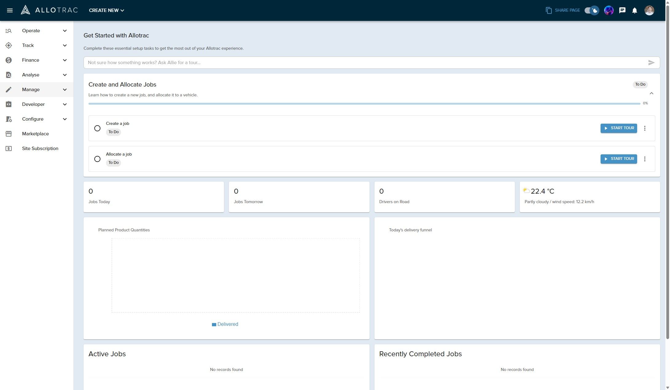The height and width of the screenshot is (390, 670).
Task: Open the Create New dropdown
Action: [106, 10]
